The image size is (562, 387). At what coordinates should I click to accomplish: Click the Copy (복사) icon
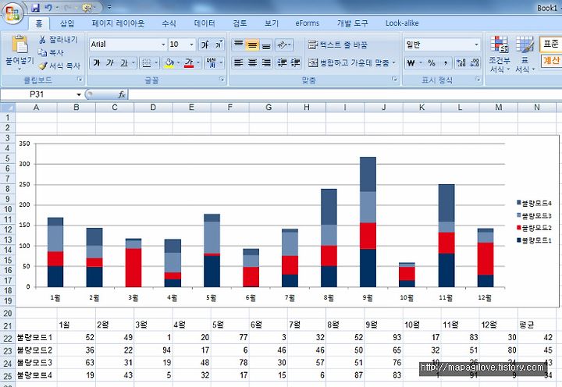[x=42, y=53]
